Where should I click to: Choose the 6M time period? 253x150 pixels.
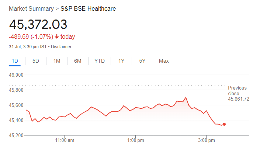pyautogui.click(x=77, y=61)
